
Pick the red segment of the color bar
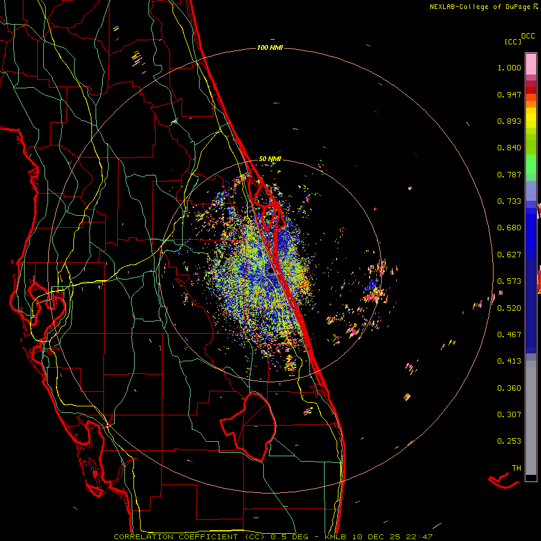click(x=531, y=90)
